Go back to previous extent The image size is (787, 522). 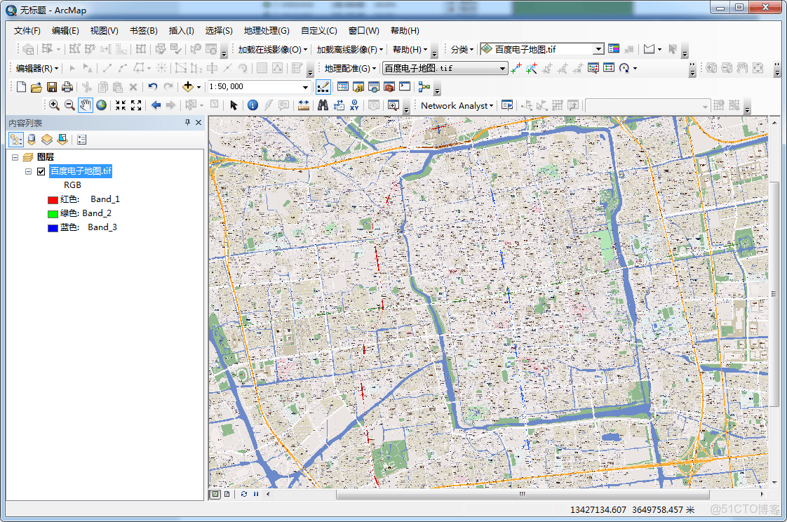pos(157,105)
